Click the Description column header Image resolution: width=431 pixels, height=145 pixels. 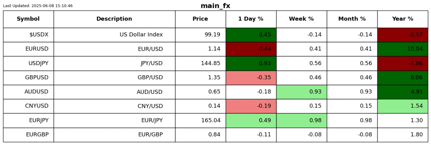pos(114,19)
